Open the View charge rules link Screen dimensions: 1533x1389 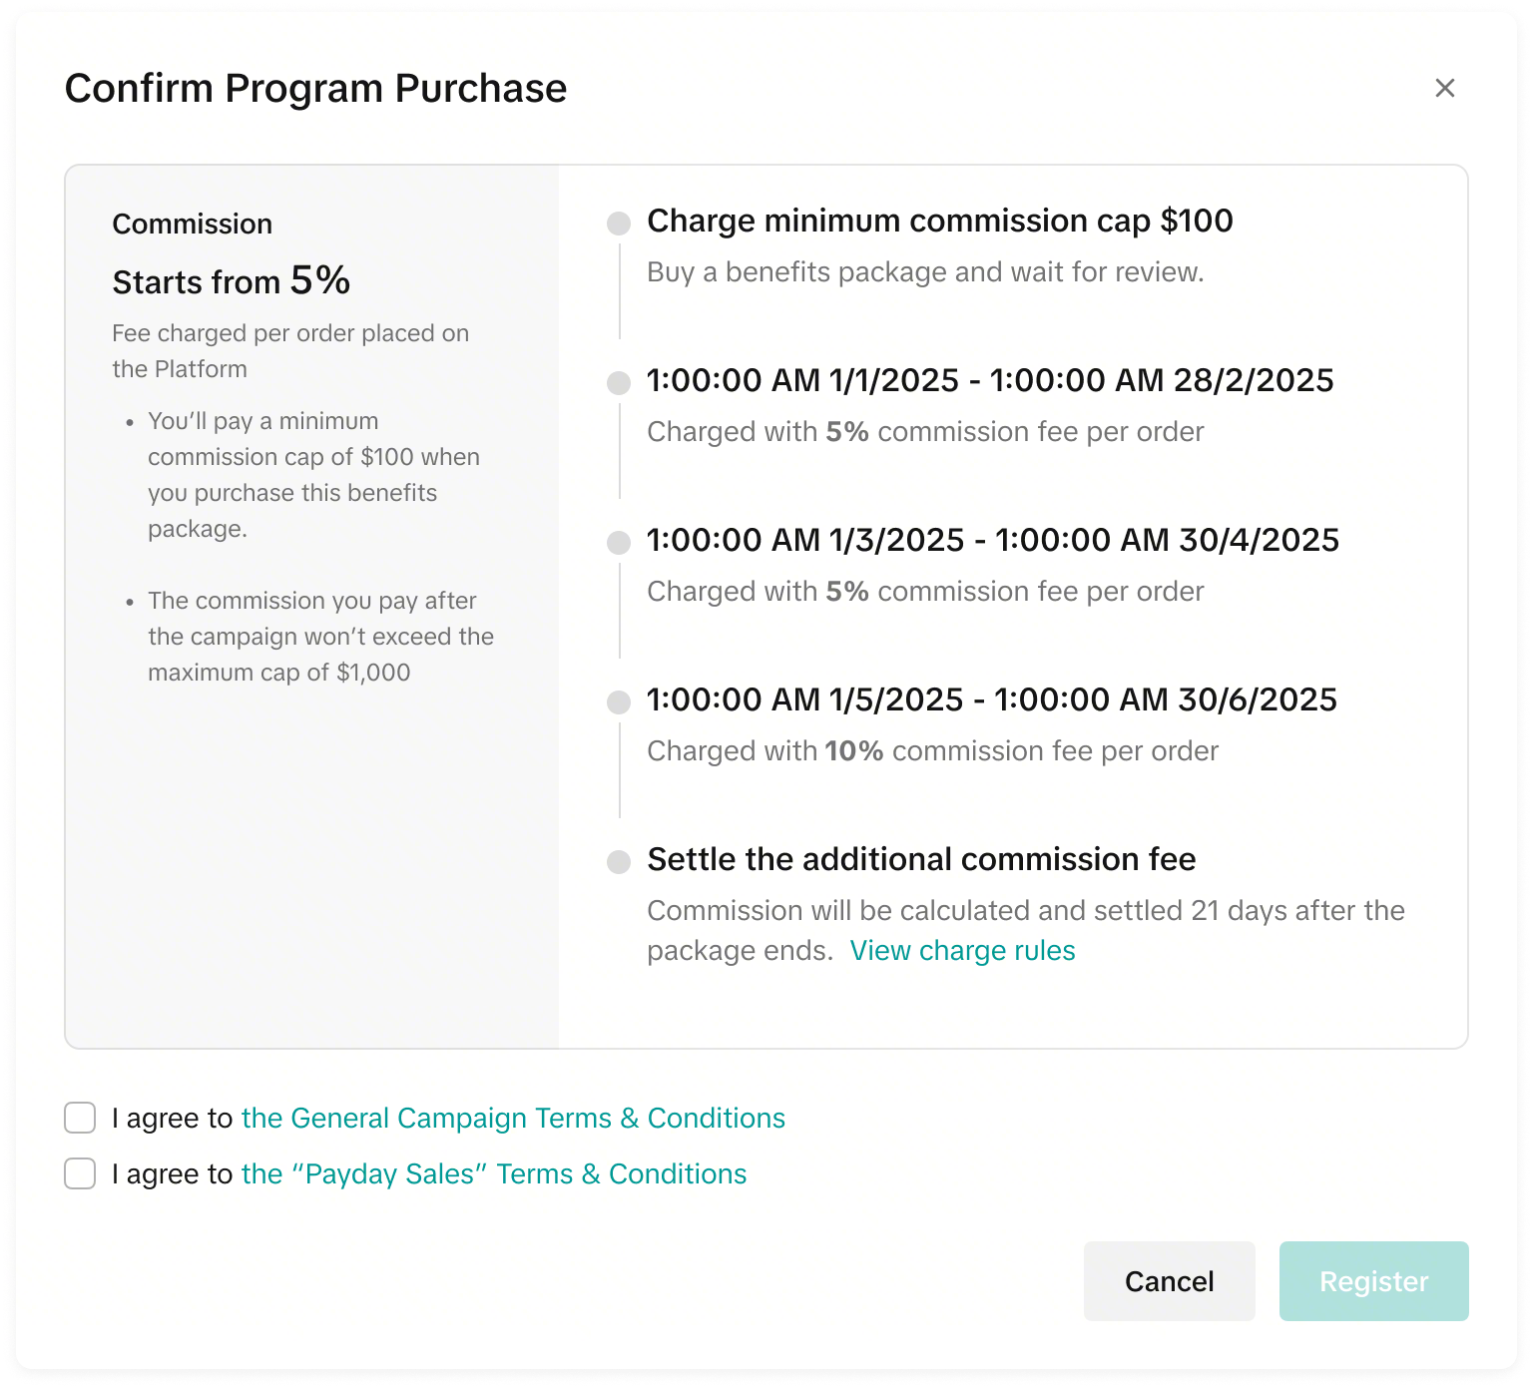click(x=962, y=950)
